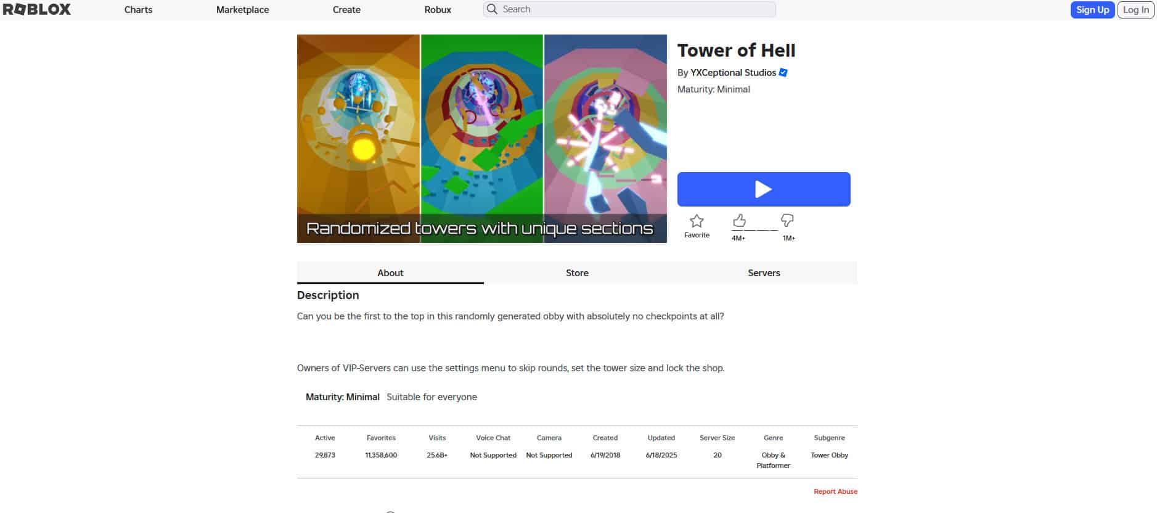This screenshot has height=513, width=1157.
Task: Focus the Search input field
Action: click(x=629, y=9)
